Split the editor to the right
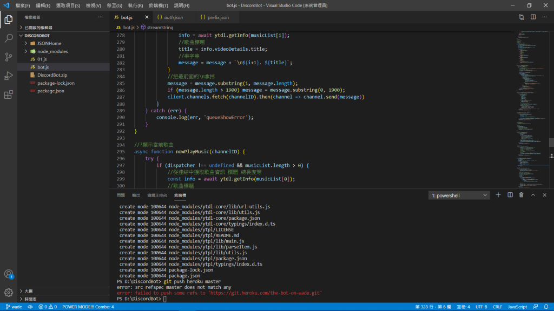The image size is (554, 311). 533,17
